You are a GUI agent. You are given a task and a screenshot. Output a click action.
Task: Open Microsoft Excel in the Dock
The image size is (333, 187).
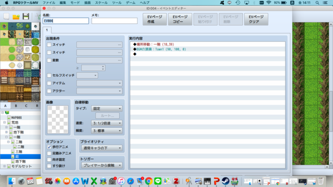(x=94, y=181)
